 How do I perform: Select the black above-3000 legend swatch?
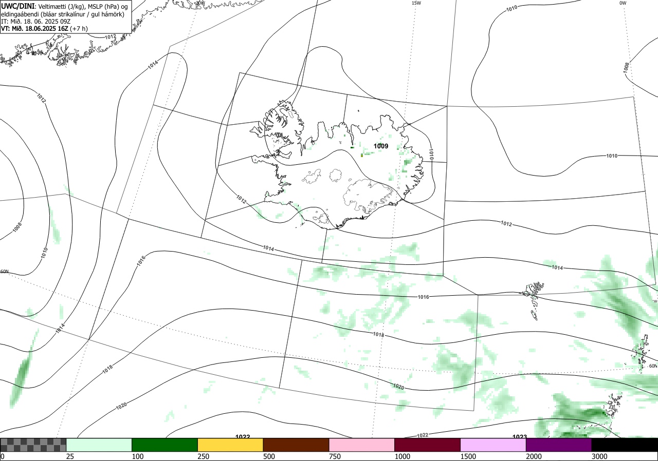tap(625, 445)
